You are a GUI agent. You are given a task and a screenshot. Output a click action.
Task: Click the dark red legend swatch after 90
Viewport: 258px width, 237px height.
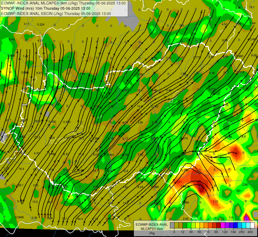point(219,225)
